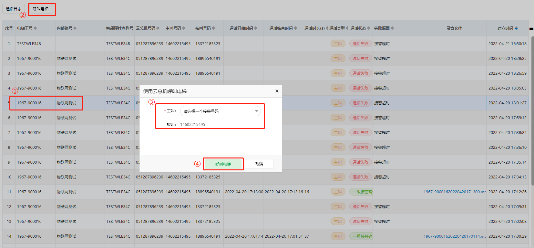Open the table column settings menu icon

[x=531, y=28]
